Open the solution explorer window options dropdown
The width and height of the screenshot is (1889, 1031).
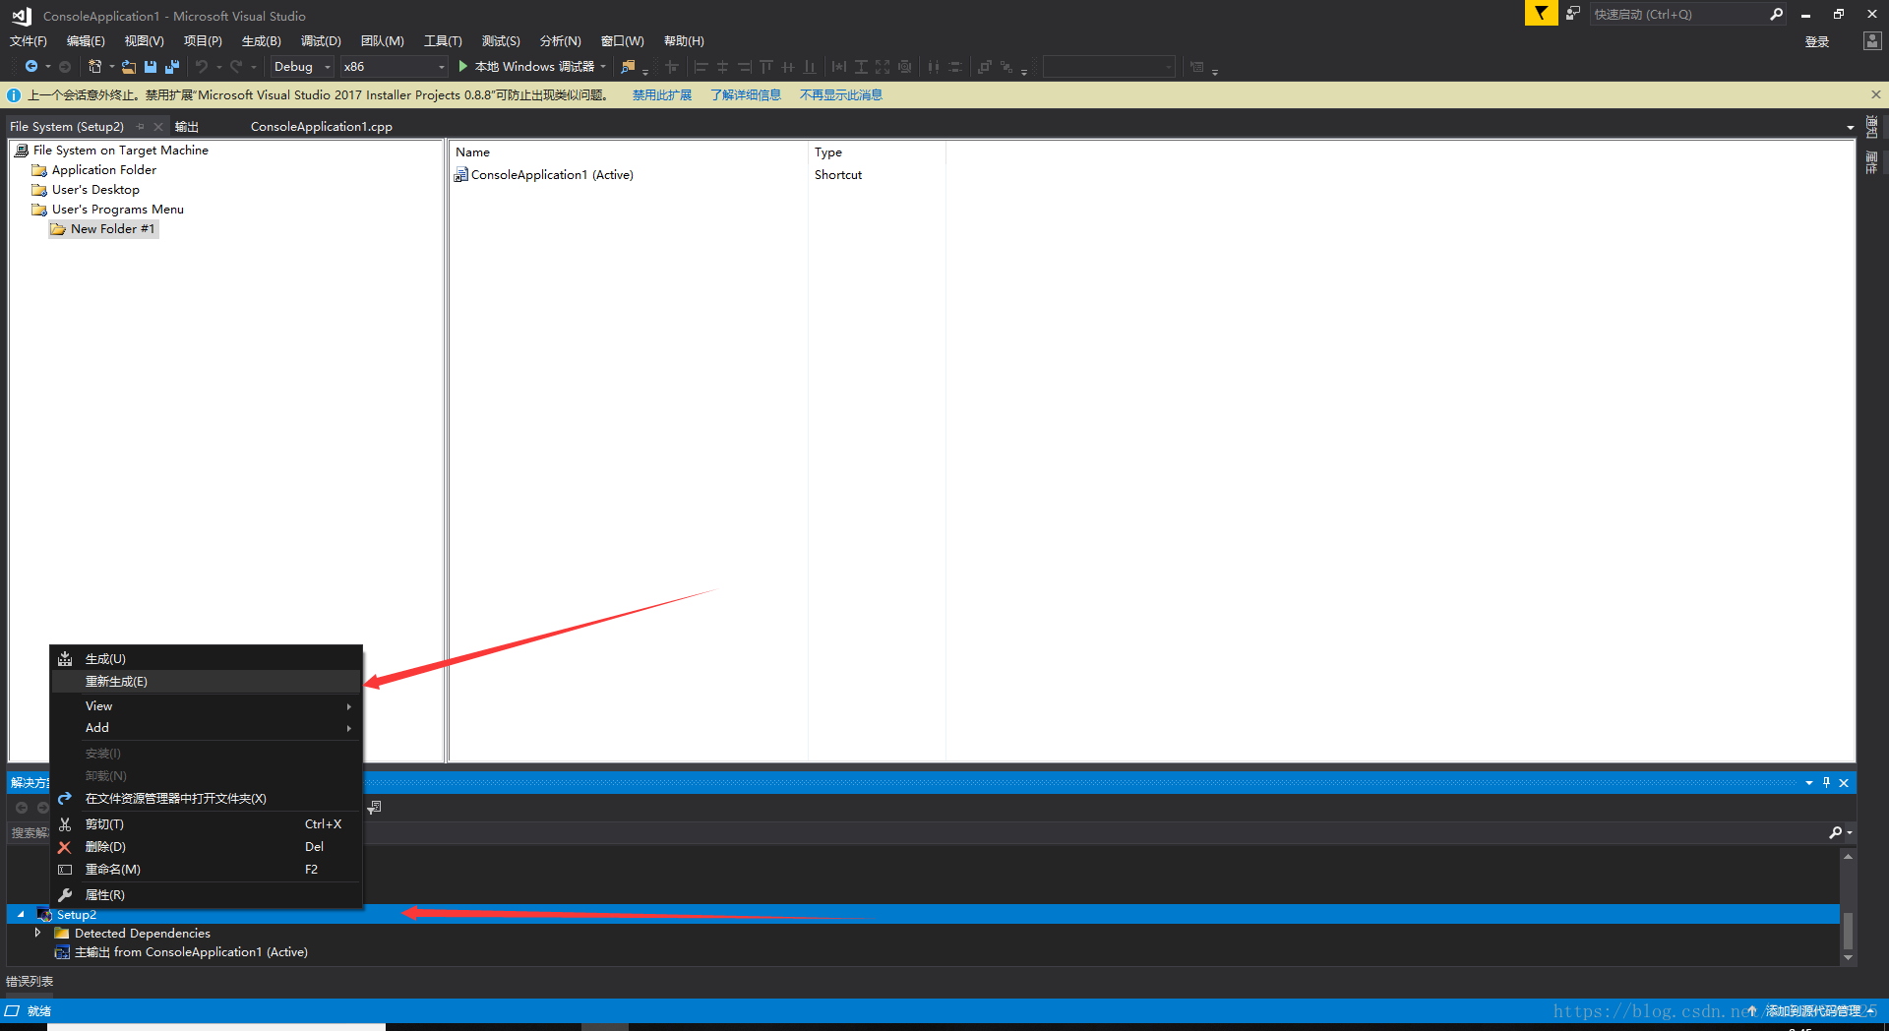tap(1809, 783)
